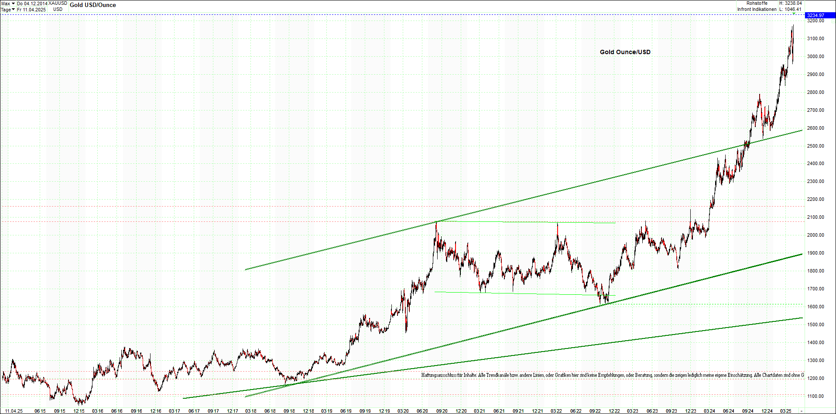Click the 1100.00 price axis label
This screenshot has height=414, width=836.
[815, 396]
